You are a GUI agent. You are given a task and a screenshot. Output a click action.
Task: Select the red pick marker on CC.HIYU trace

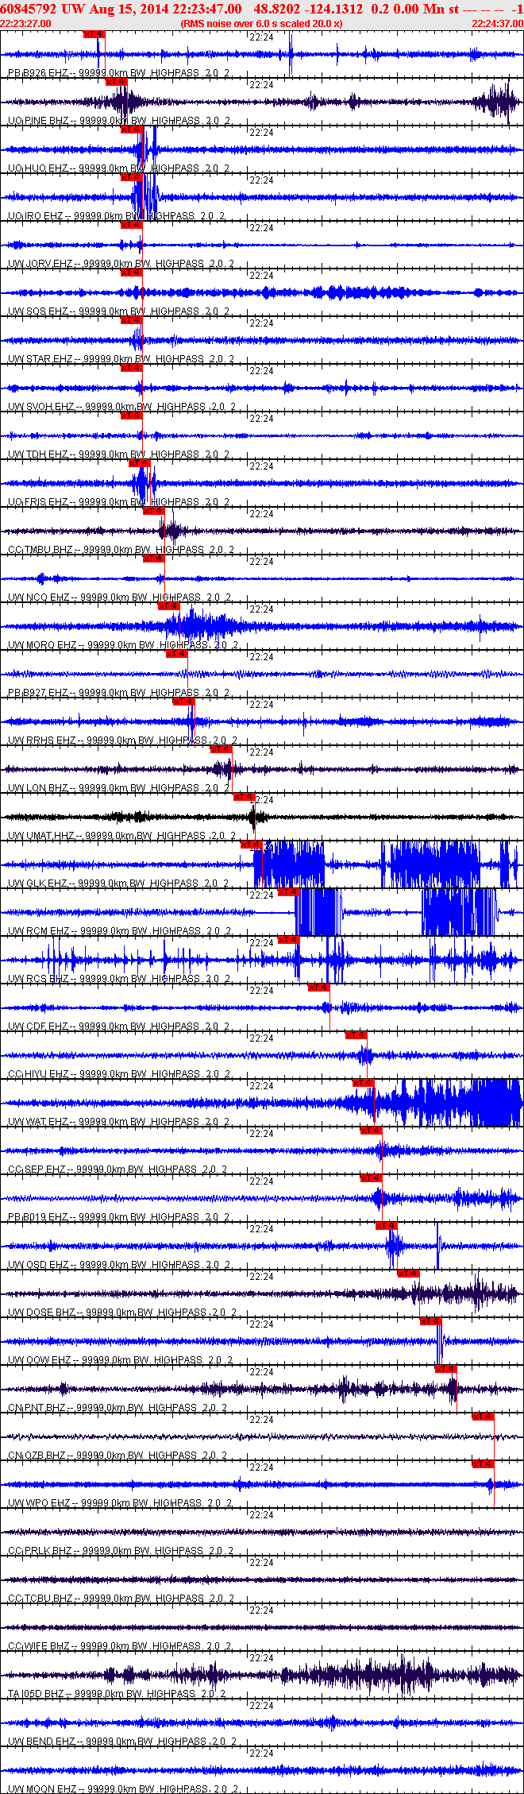356,1035
